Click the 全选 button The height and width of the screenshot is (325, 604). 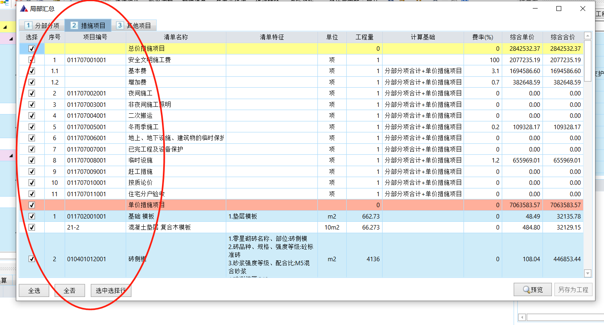[x=34, y=290]
